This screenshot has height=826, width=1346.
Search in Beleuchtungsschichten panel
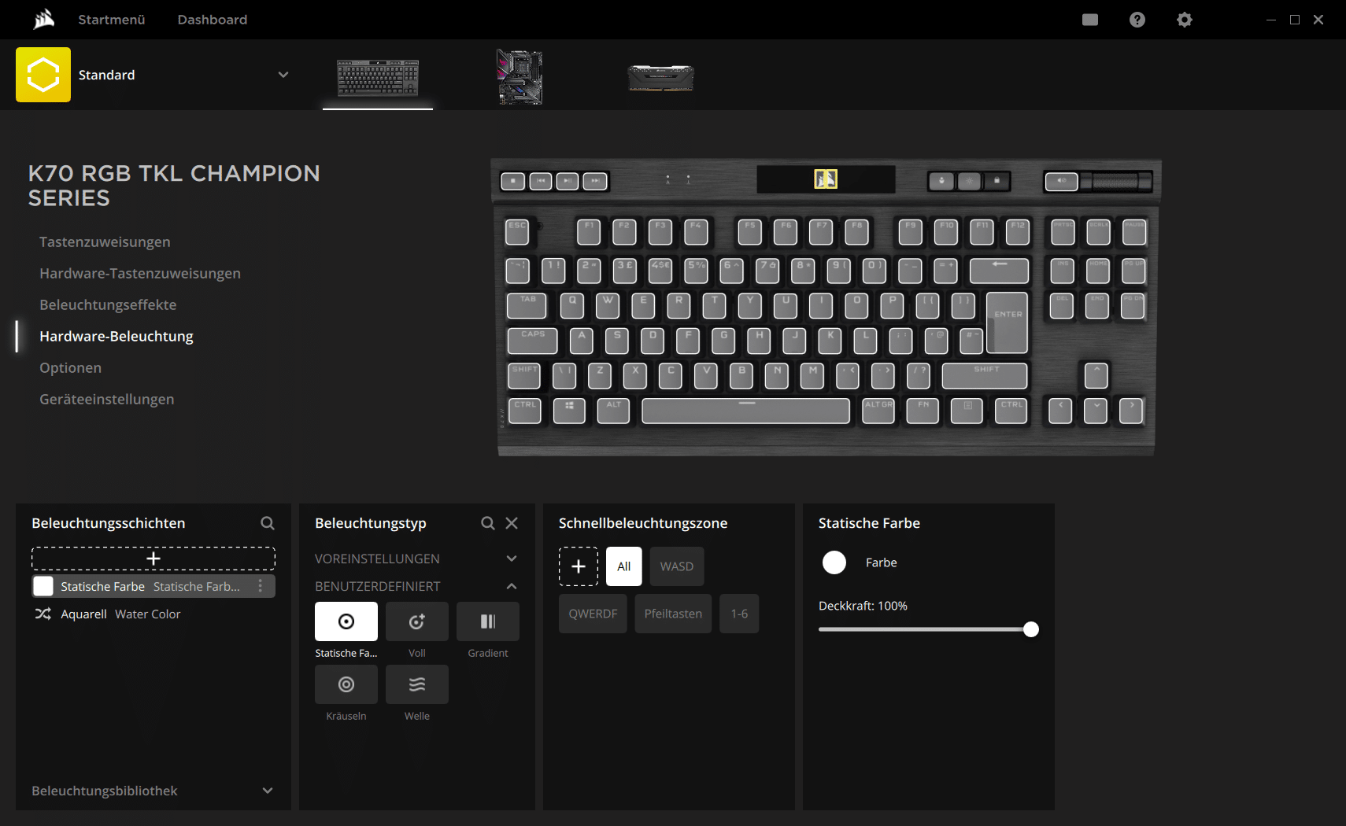(x=268, y=523)
